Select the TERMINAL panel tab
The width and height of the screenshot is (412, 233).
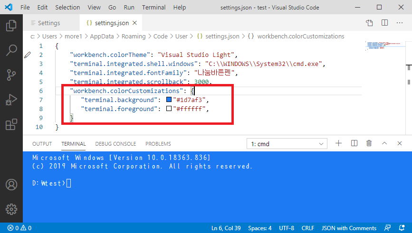74,144
